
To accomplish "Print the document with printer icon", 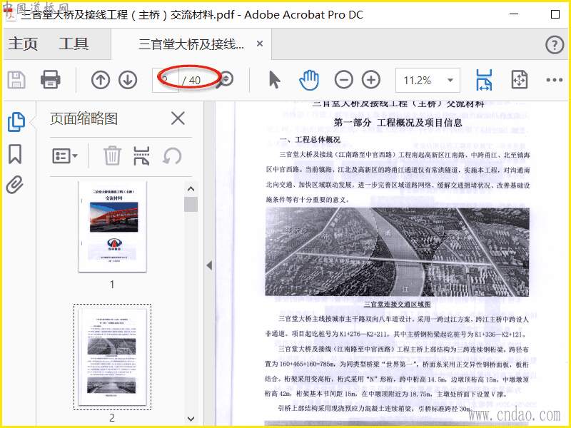I will (x=50, y=80).
